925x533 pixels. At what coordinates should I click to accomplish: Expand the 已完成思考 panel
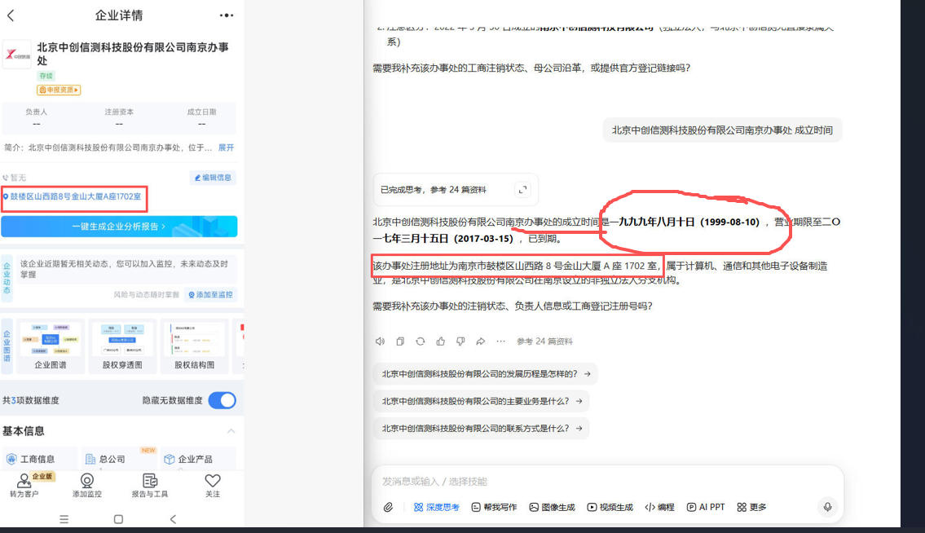(x=522, y=189)
